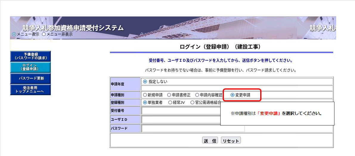
Task: Select the 変更申請 radio button
Action: [232, 95]
